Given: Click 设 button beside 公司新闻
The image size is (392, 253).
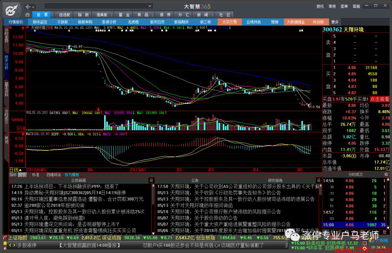Looking at the screenshot, I should (151, 180).
